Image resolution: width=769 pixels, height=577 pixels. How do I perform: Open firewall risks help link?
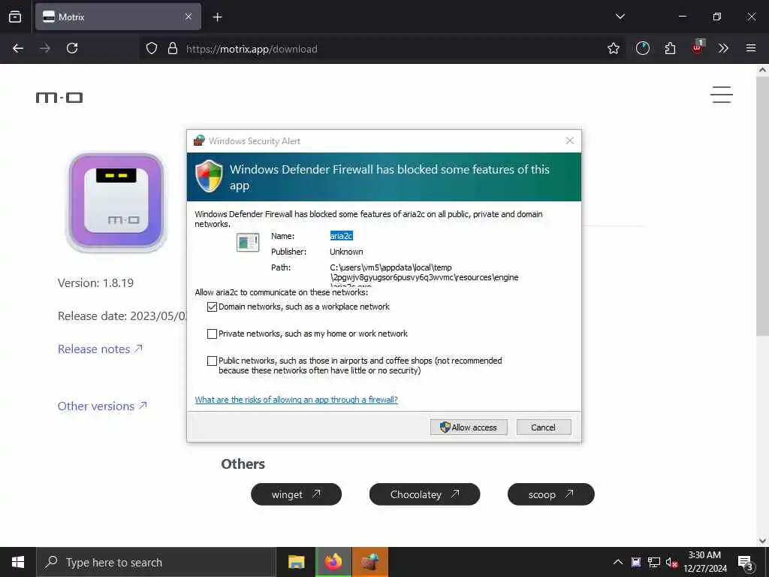point(296,400)
